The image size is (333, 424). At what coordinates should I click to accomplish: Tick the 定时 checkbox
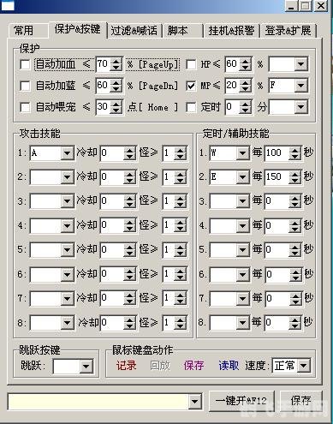tap(191, 107)
